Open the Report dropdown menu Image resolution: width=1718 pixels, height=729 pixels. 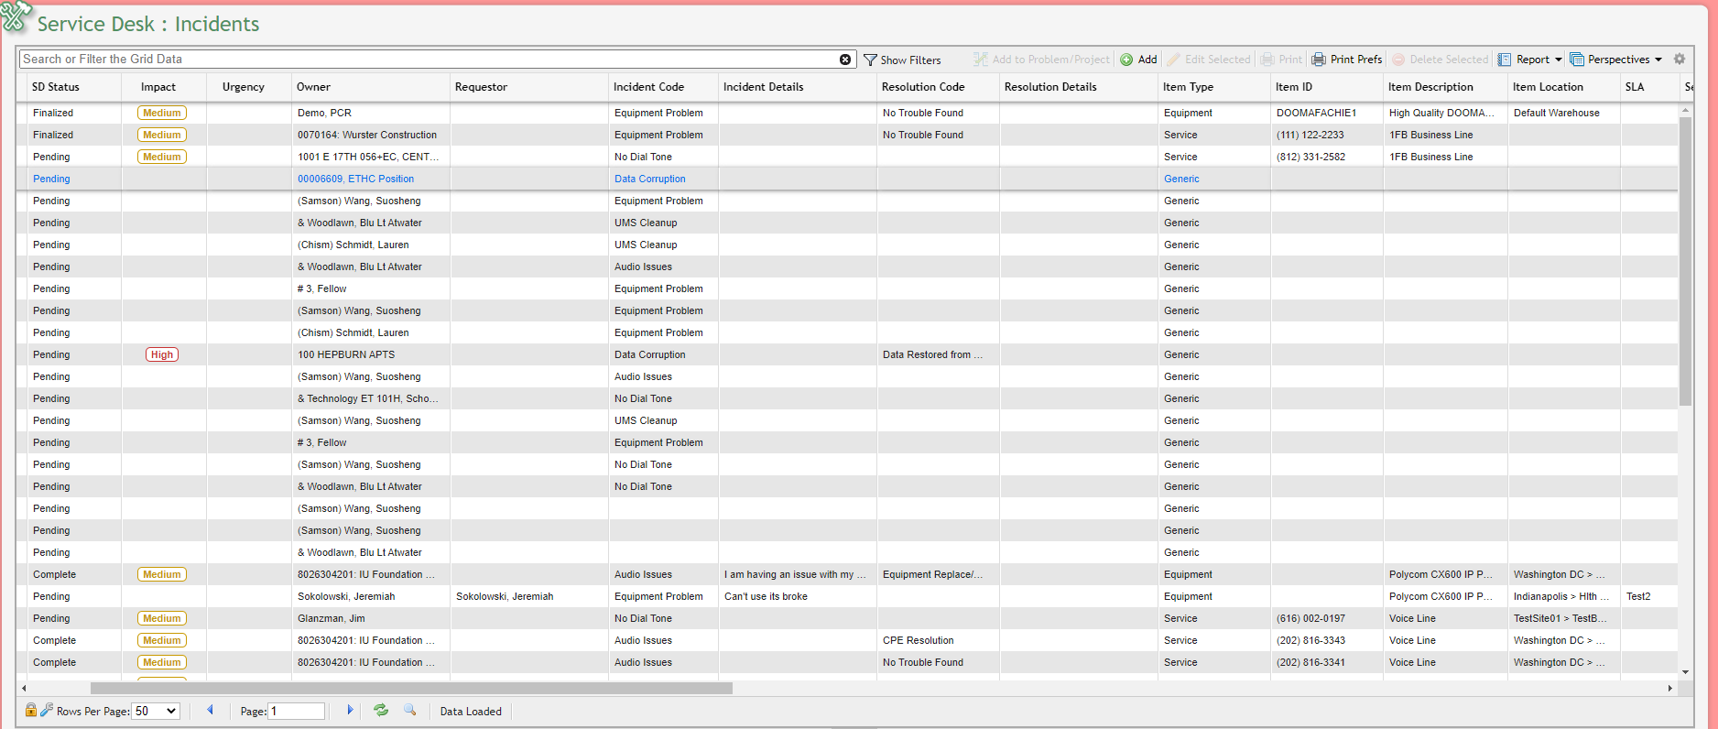(x=1531, y=60)
